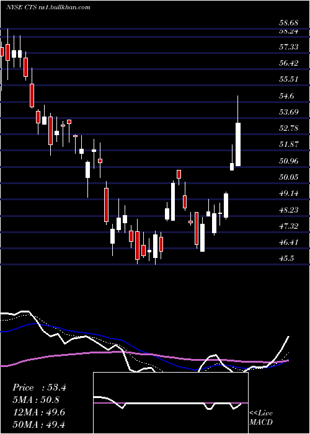
Task: Click the 50.96 price axis label
Action: pyautogui.click(x=289, y=161)
